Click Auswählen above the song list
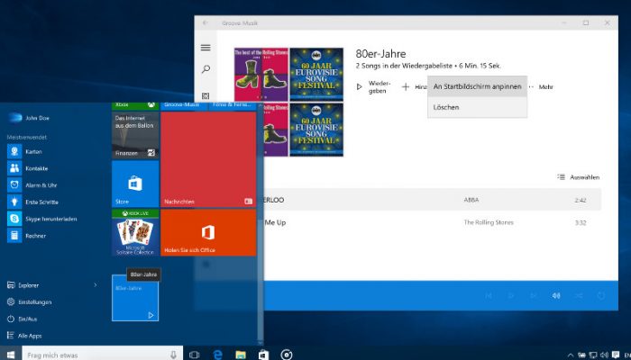The image size is (631, 360). (579, 177)
